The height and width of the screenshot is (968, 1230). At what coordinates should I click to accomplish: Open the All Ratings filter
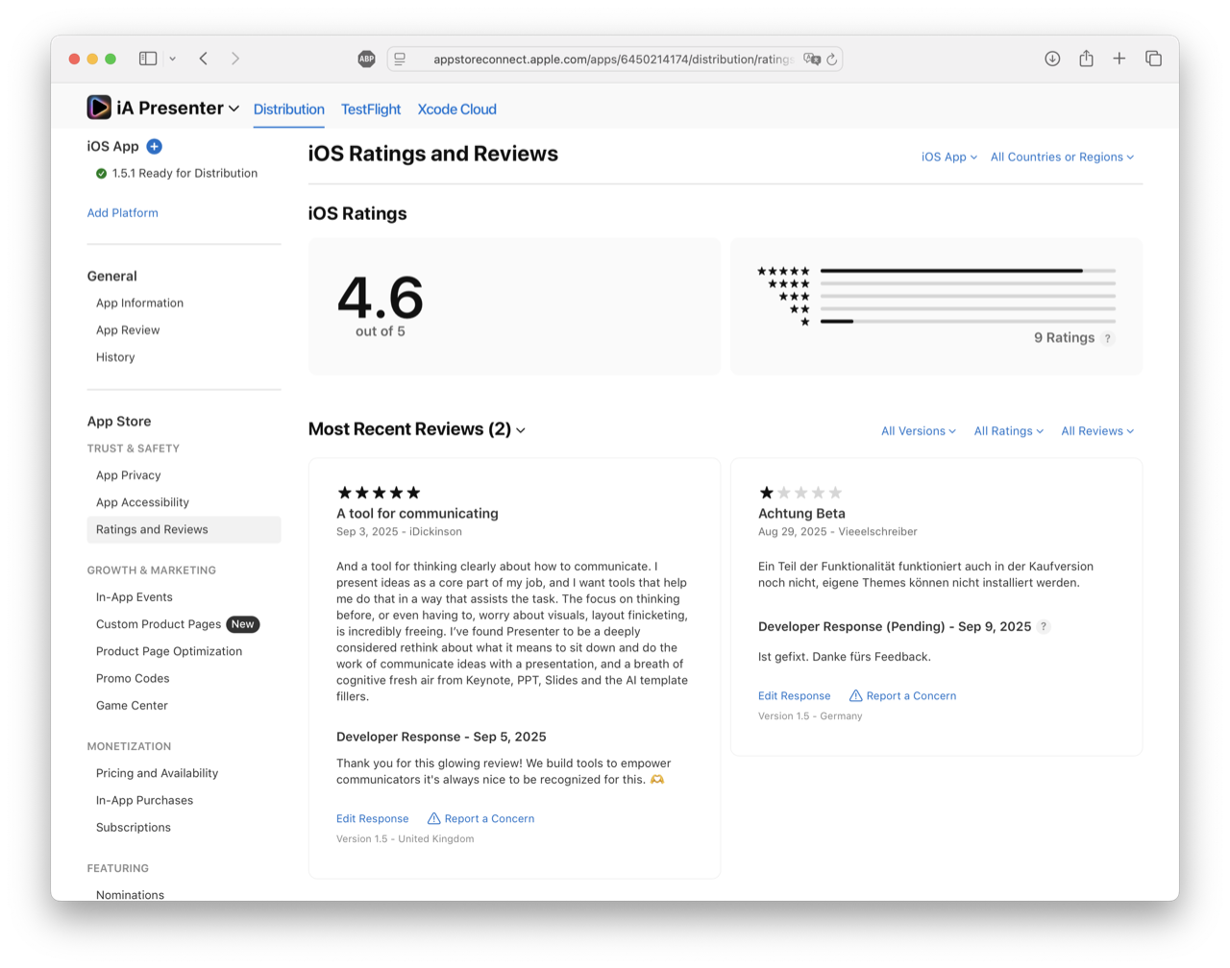pos(1009,431)
